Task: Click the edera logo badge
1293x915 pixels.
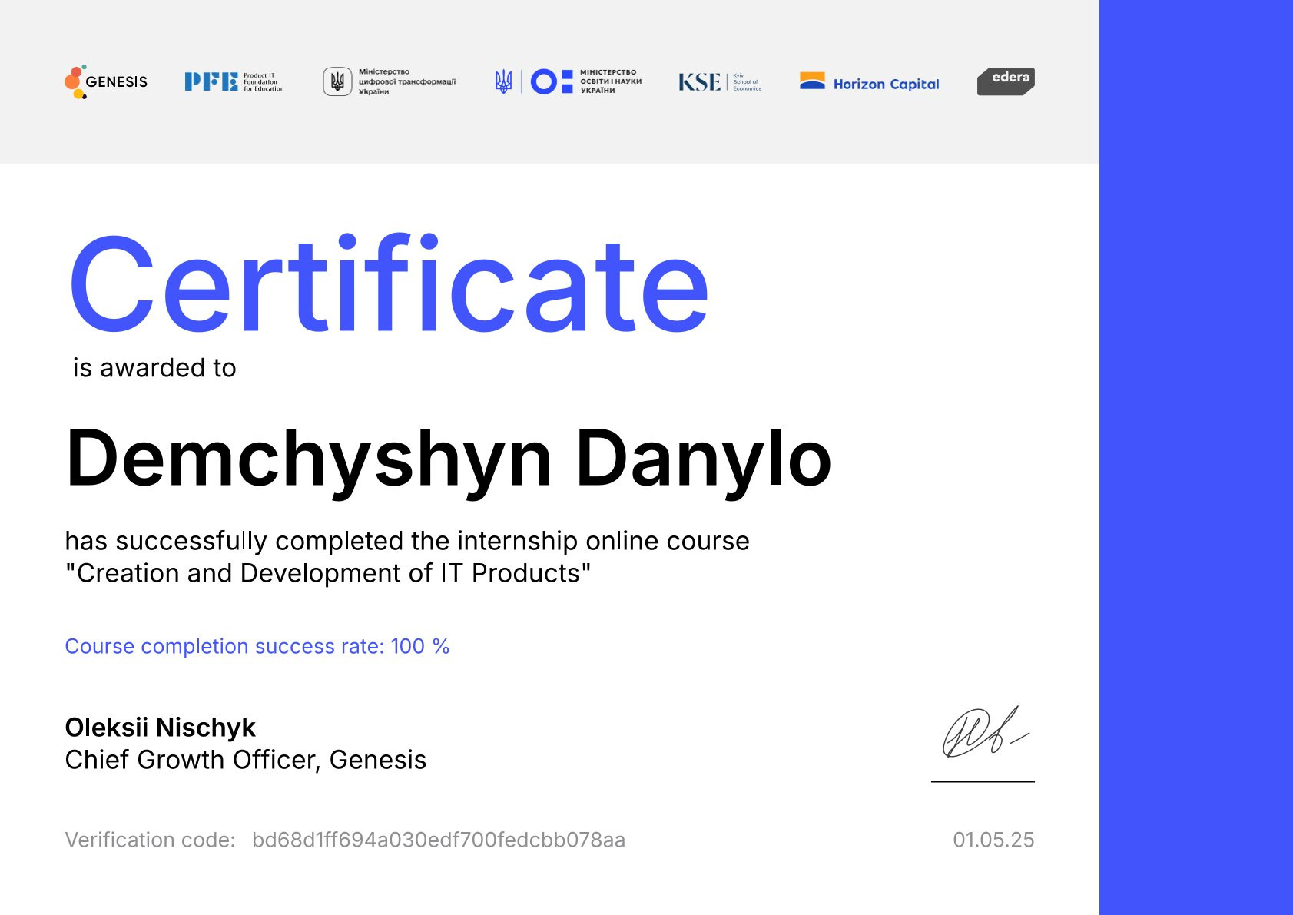Action: point(1006,81)
